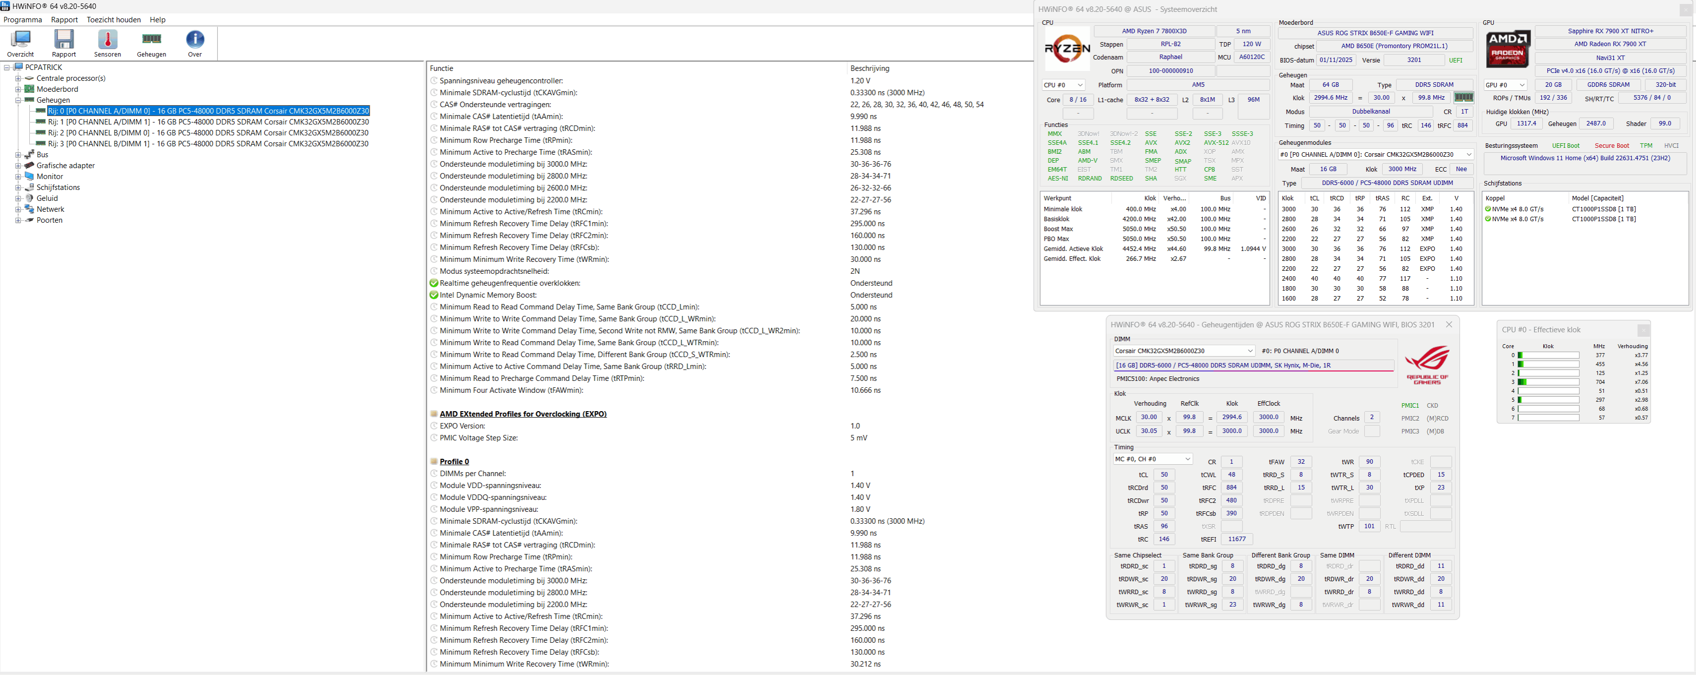
Task: Click the ASUS ROG STRIX B650E-F GAMING WIFI field
Action: click(x=1375, y=33)
